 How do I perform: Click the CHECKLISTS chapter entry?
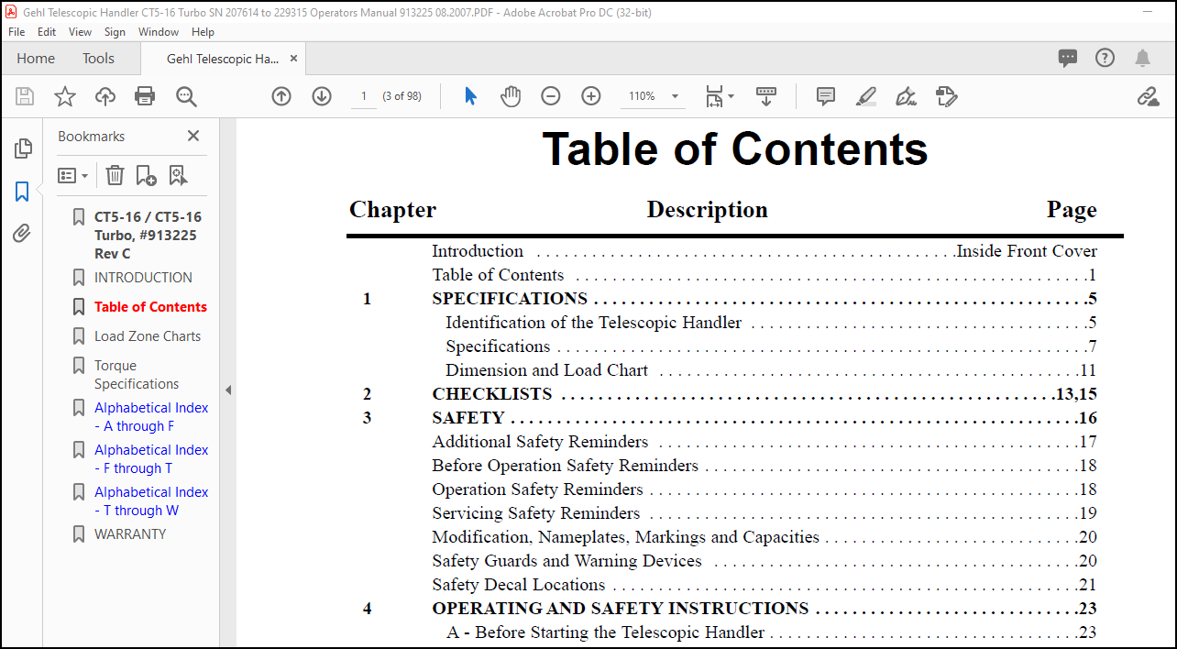click(492, 393)
